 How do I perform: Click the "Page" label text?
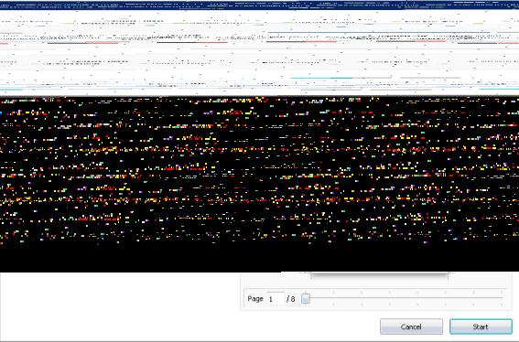255,299
